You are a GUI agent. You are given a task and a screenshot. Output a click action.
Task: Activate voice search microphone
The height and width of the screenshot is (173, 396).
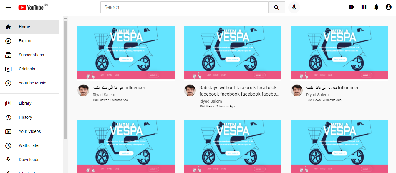point(294,7)
